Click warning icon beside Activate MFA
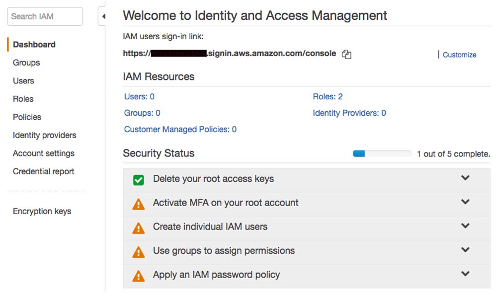Image resolution: width=497 pixels, height=293 pixels. click(x=139, y=204)
